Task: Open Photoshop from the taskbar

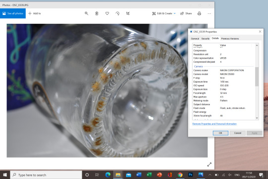Action: pyautogui.click(x=191, y=175)
